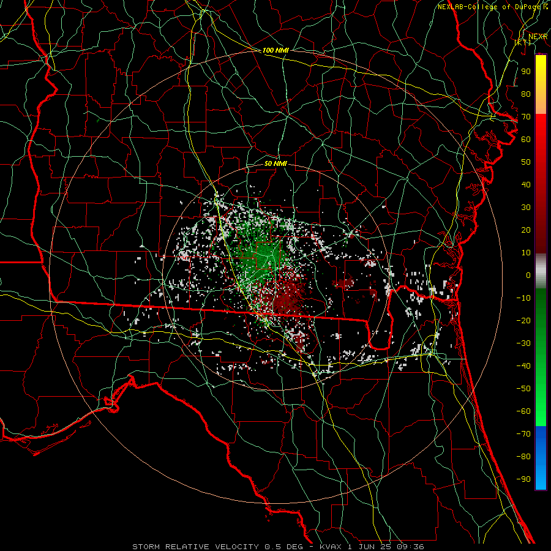Click the "50 NMI" range ring label
The image size is (551, 551).
click(275, 163)
